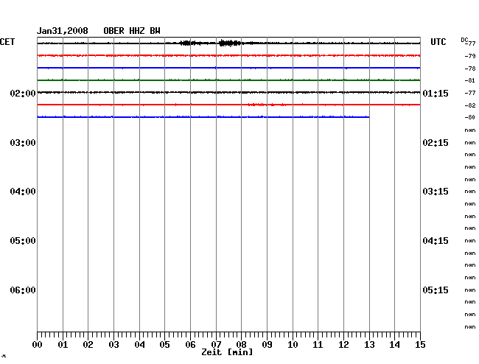Select minute 02 on the x-axis
Screen dimensions: 479x364
tap(88, 345)
